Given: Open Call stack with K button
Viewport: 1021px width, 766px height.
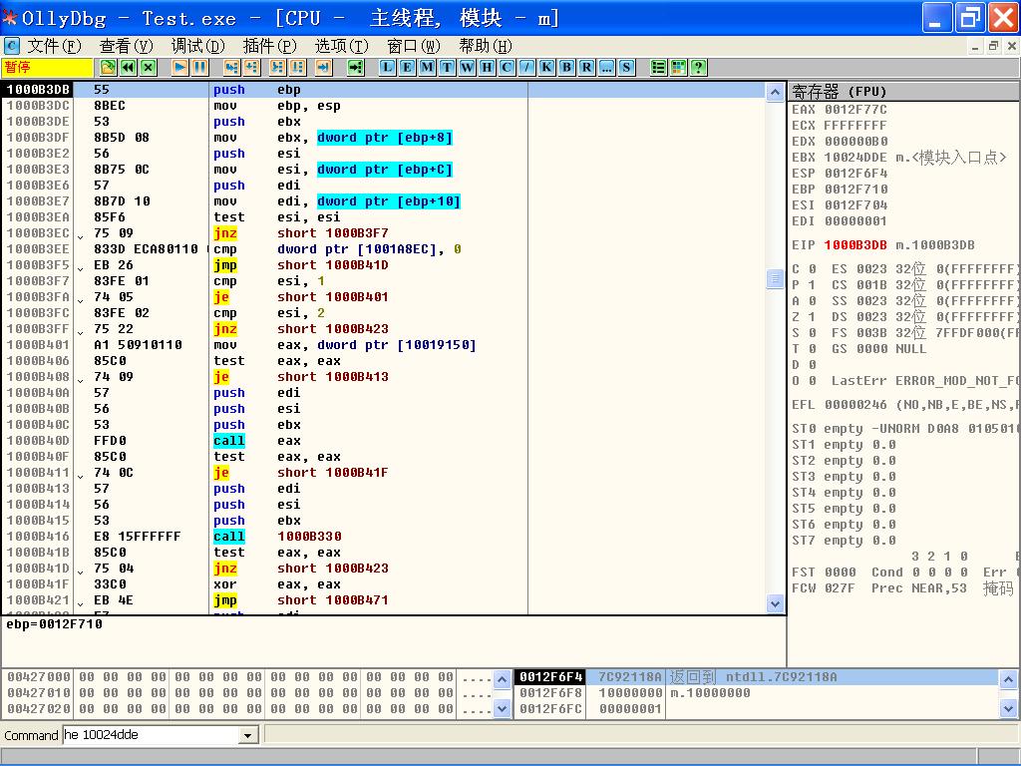Looking at the screenshot, I should [x=546, y=67].
